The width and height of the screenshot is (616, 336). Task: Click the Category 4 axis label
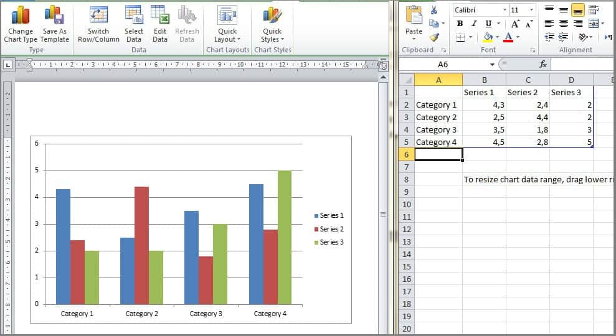point(270,314)
